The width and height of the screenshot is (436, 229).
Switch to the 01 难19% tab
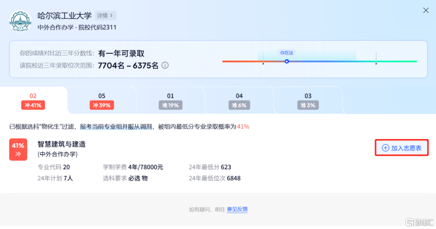point(170,101)
